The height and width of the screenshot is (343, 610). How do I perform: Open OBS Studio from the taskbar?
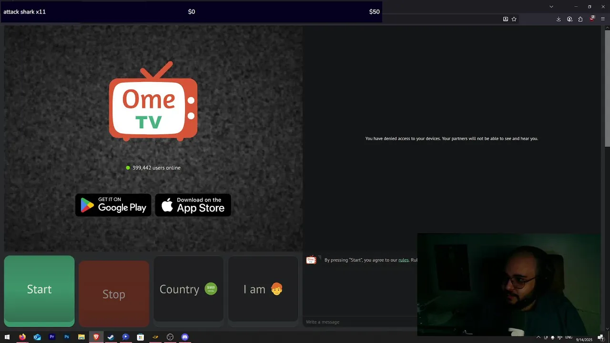(x=170, y=337)
